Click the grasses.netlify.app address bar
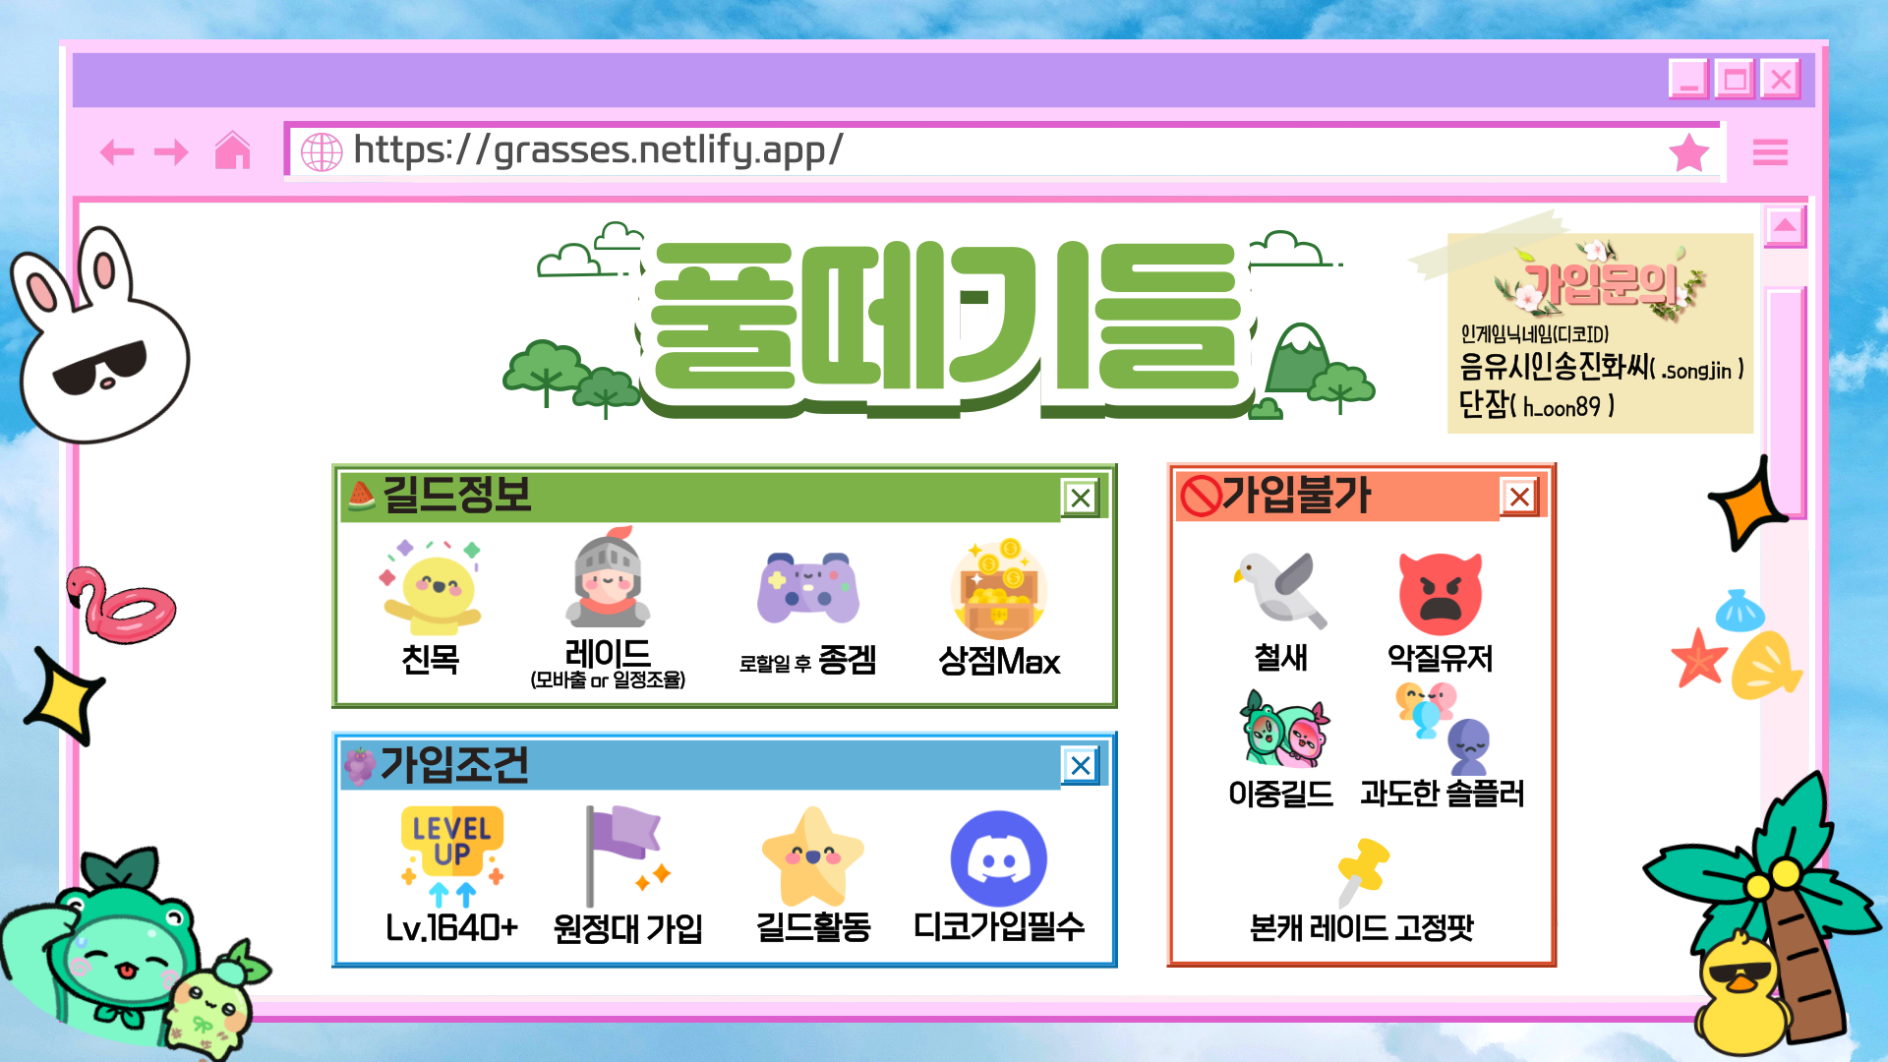Image resolution: width=1888 pixels, height=1062 pixels. tap(1003, 150)
